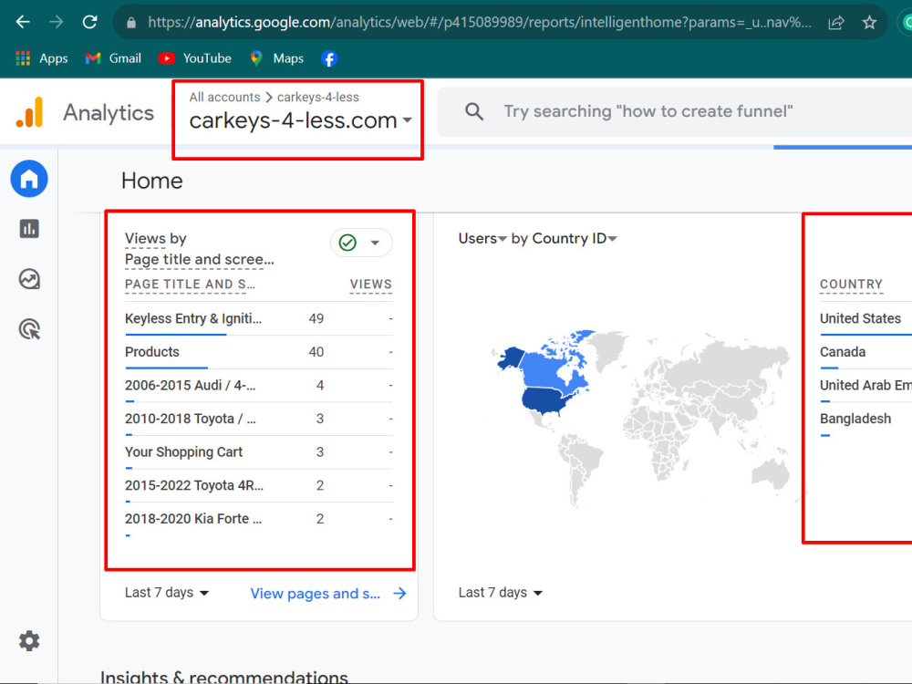912x684 pixels.
Task: Click the views value 49
Action: pyautogui.click(x=316, y=318)
